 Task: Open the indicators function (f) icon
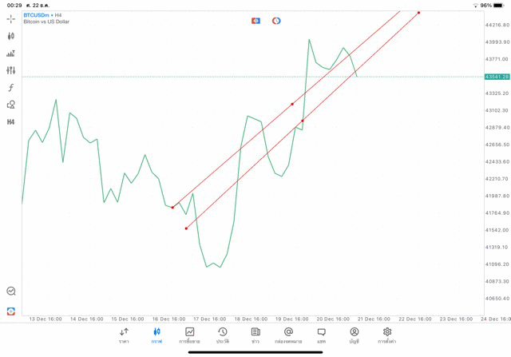11,88
